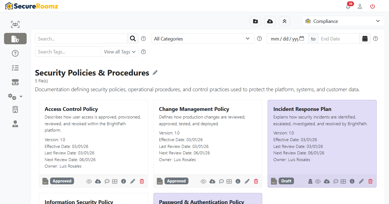This screenshot has height=204, width=389.
Task: Open the question mark sidebar icon
Action: [x=15, y=53]
